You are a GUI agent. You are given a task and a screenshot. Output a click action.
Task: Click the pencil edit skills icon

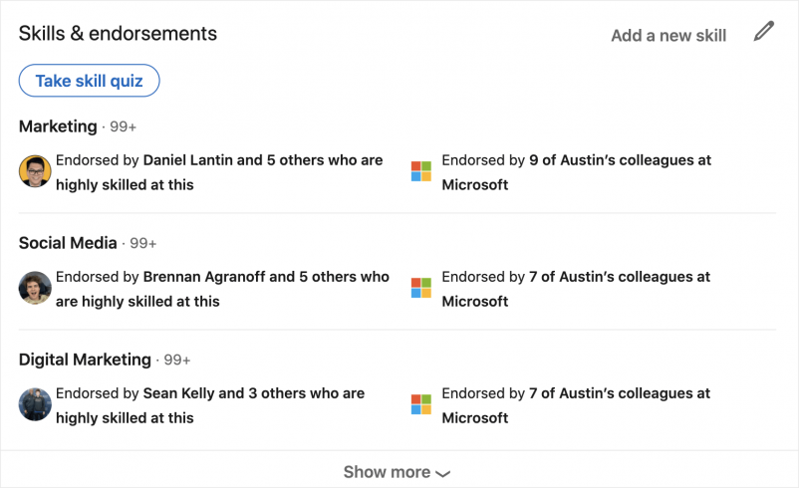[x=763, y=32]
